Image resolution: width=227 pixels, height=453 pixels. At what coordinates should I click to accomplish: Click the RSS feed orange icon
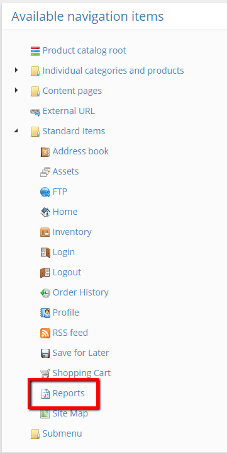click(x=45, y=333)
